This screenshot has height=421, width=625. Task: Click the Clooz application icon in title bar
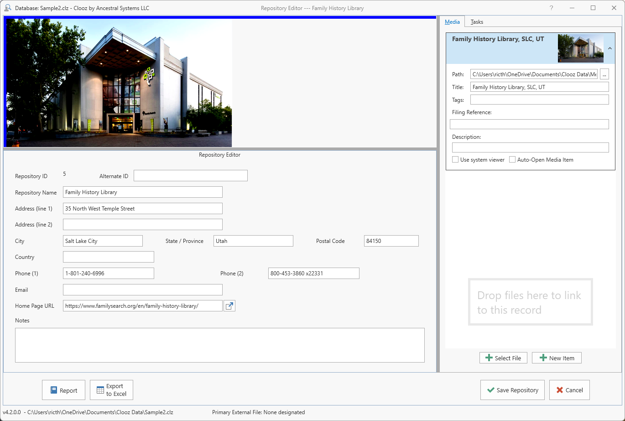click(7, 7)
